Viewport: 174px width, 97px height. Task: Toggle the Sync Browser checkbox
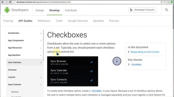click(x=91, y=62)
